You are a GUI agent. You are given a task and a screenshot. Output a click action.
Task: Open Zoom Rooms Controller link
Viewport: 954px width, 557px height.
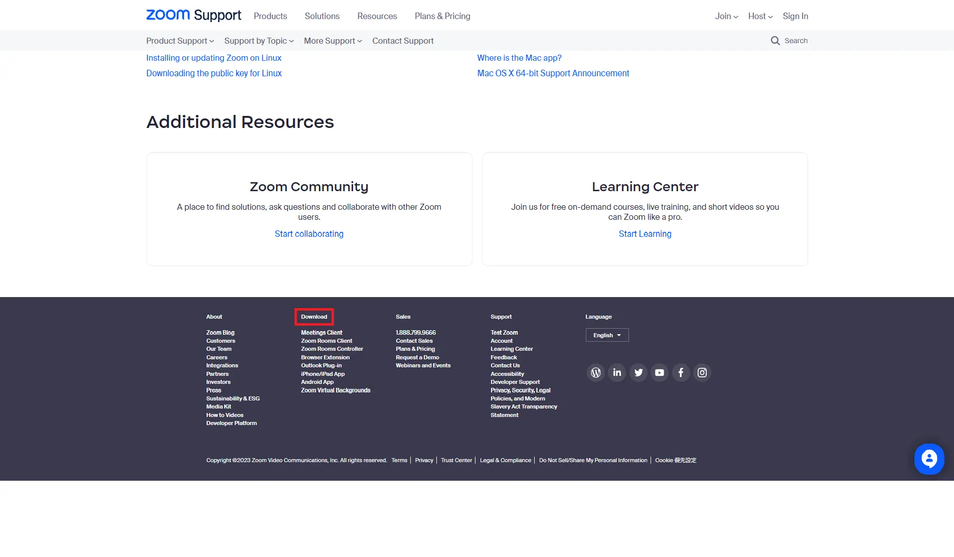pos(332,349)
